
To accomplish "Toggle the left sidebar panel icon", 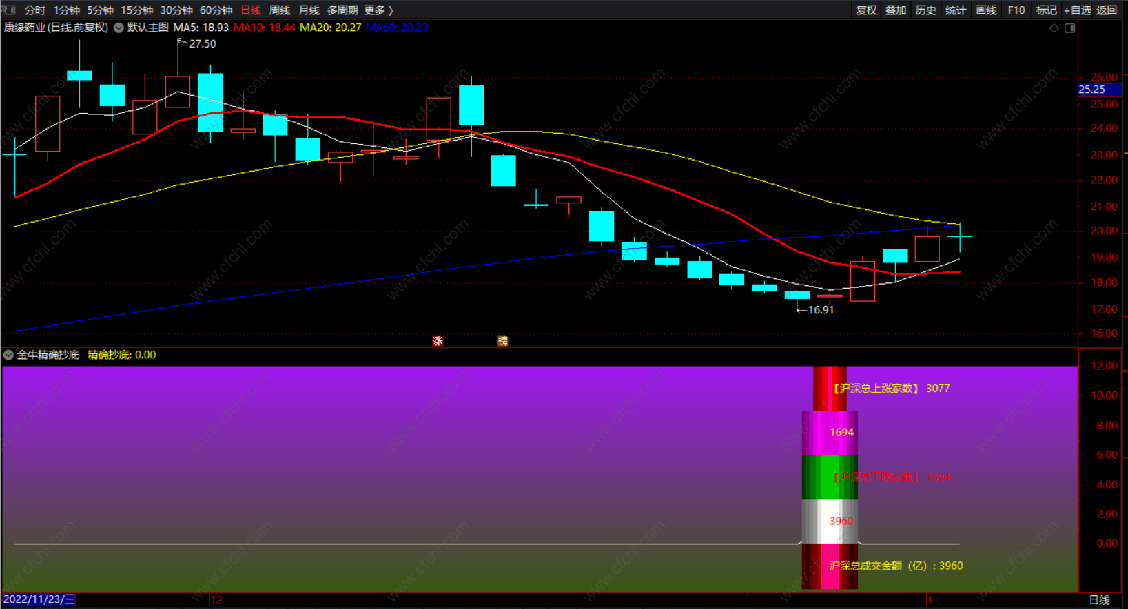I will 9,10.
